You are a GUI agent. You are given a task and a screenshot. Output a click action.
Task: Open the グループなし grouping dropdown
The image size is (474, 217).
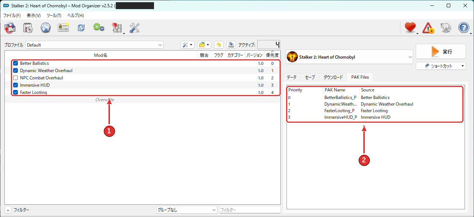[187, 210]
